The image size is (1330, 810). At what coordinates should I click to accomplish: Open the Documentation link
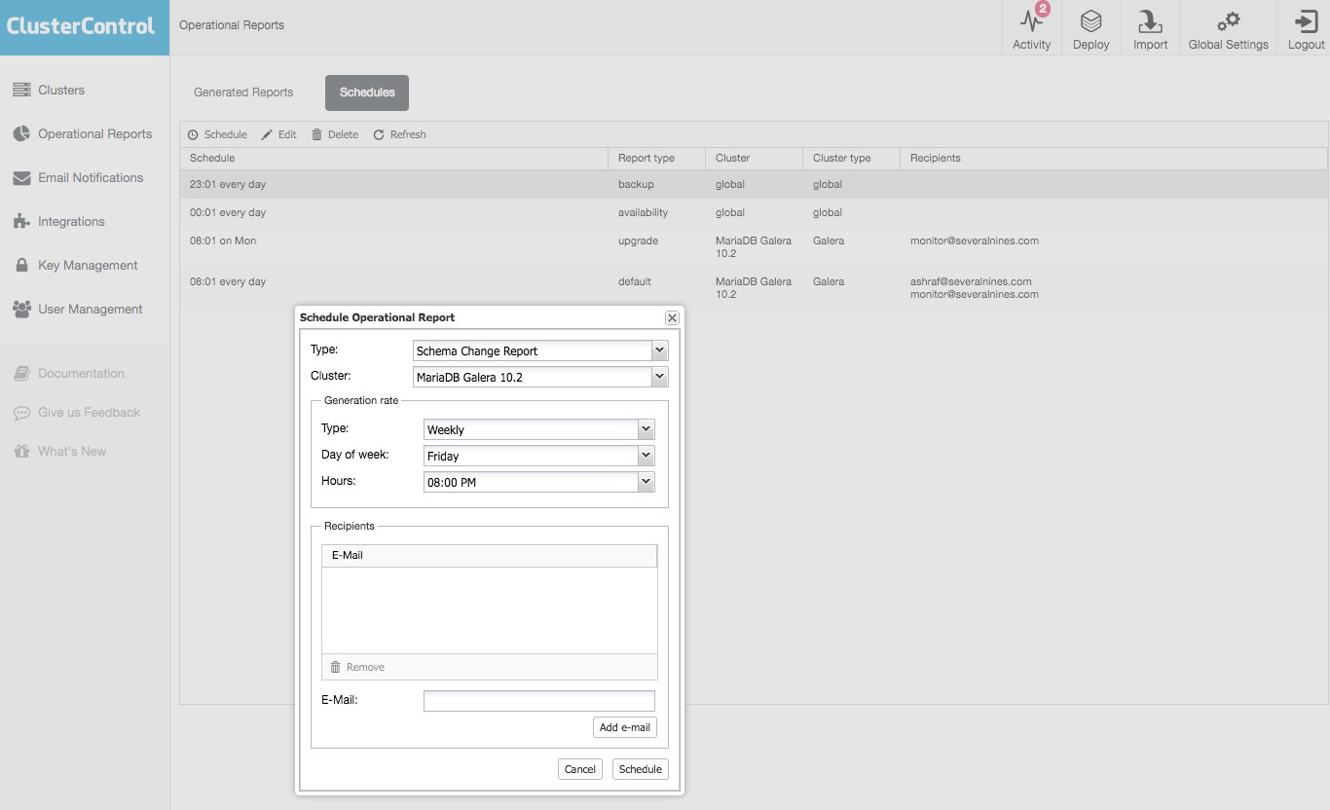coord(81,373)
